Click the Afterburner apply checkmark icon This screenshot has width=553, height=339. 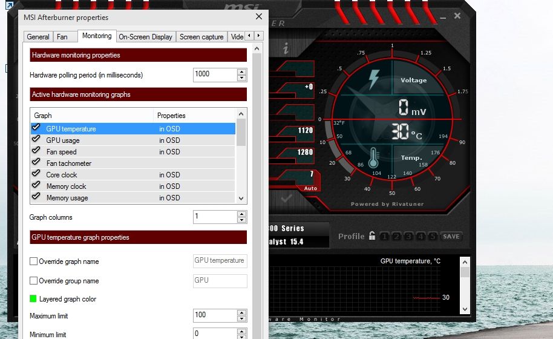pos(286,199)
